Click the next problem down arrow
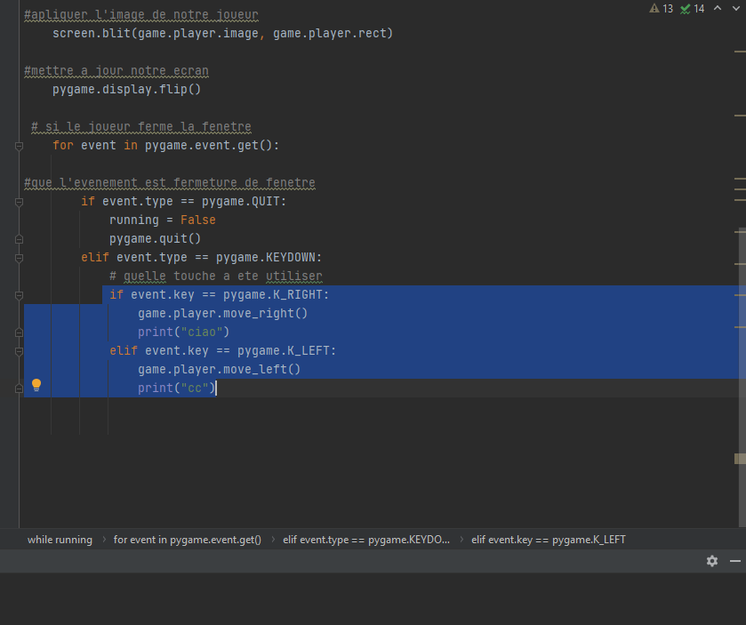This screenshot has width=746, height=625. (x=736, y=8)
